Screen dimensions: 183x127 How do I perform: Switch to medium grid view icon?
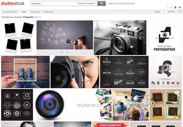[171, 7]
